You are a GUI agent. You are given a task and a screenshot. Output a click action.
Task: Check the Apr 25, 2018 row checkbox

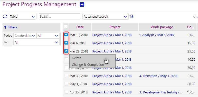(66, 92)
